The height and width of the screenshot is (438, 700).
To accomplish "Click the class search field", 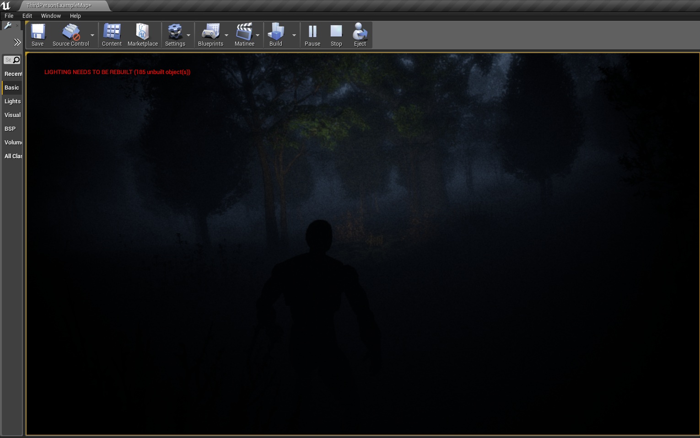I will coord(9,60).
